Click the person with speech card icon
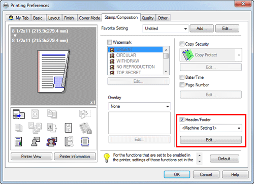This screenshot has width=254, height=184. pyautogui.click(x=36, y=141)
